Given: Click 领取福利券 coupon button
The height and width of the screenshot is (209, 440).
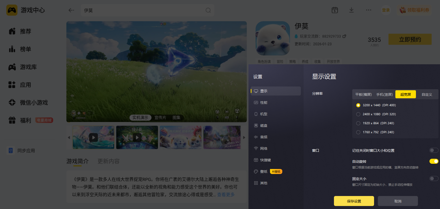Looking at the screenshot, I should click(414, 10).
